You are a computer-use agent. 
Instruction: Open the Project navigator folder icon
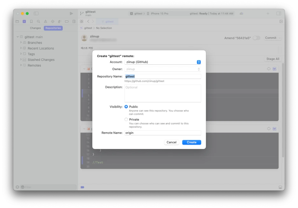(17, 21)
